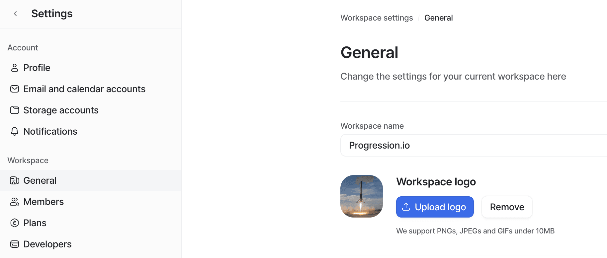Click the Plans circular arrow icon
607x258 pixels.
pos(14,223)
